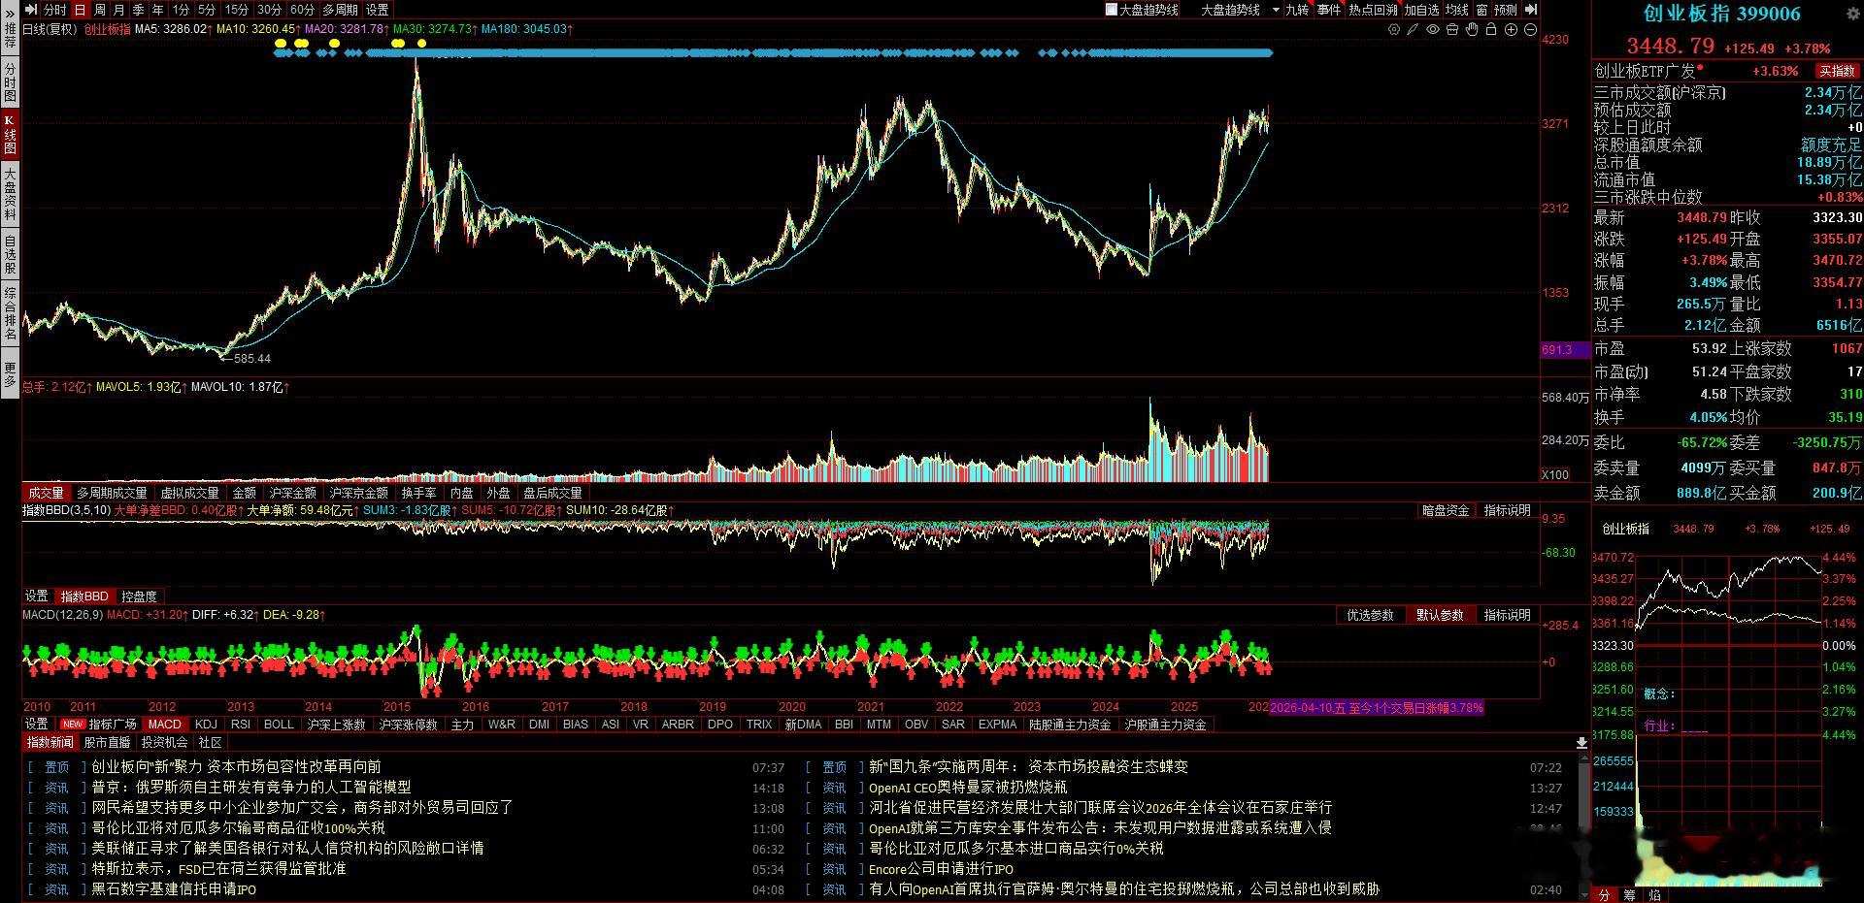Enable the 大盘趋势线 checkbox
The height and width of the screenshot is (903, 1864).
pyautogui.click(x=1112, y=10)
